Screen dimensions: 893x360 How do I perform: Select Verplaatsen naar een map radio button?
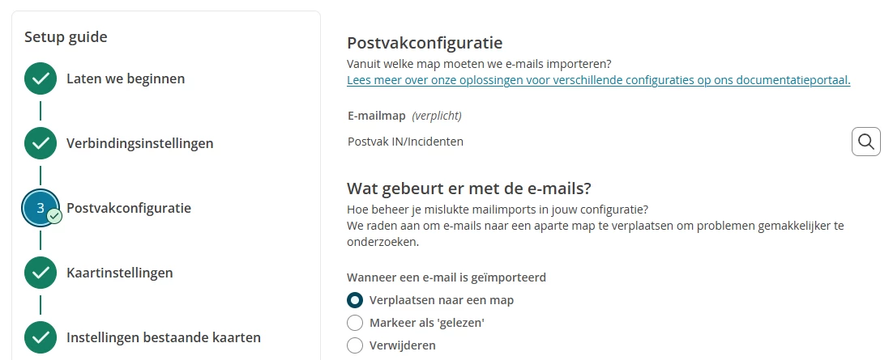tap(355, 299)
